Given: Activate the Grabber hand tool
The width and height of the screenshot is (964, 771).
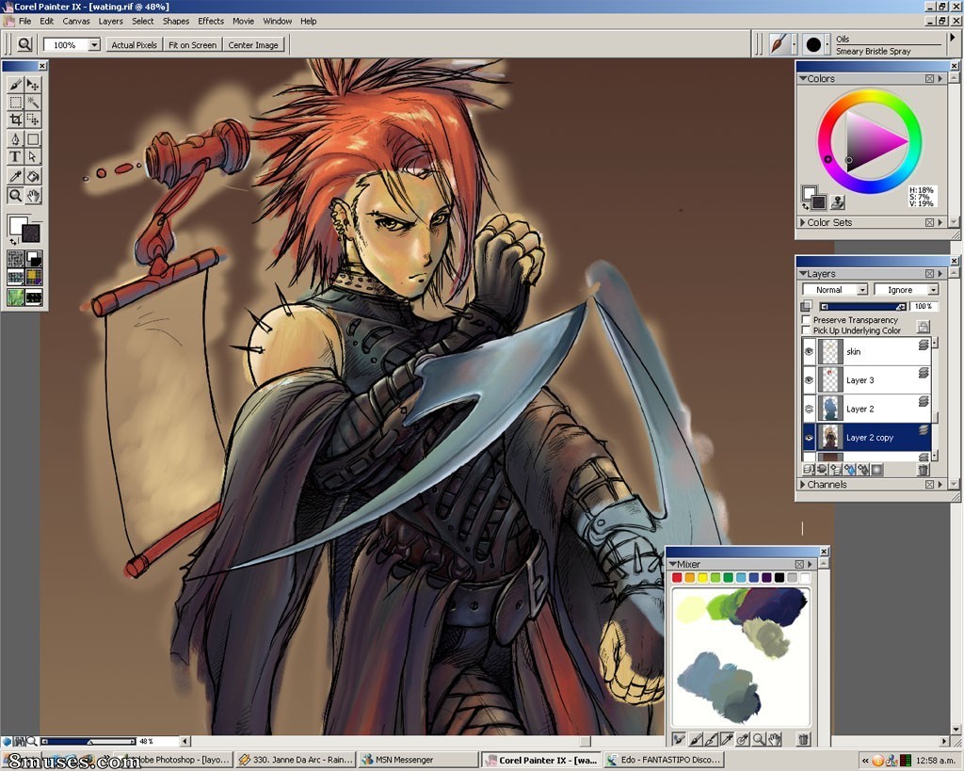Looking at the screenshot, I should point(33,196).
